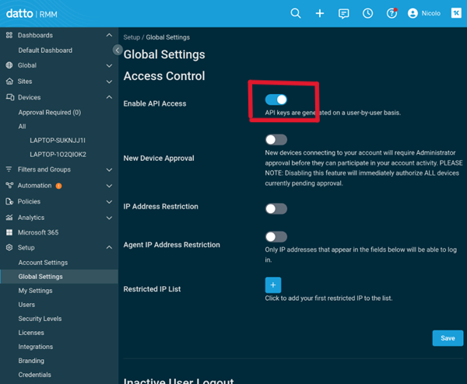Expand the Sites section chevron
This screenshot has height=384, width=467.
point(109,82)
